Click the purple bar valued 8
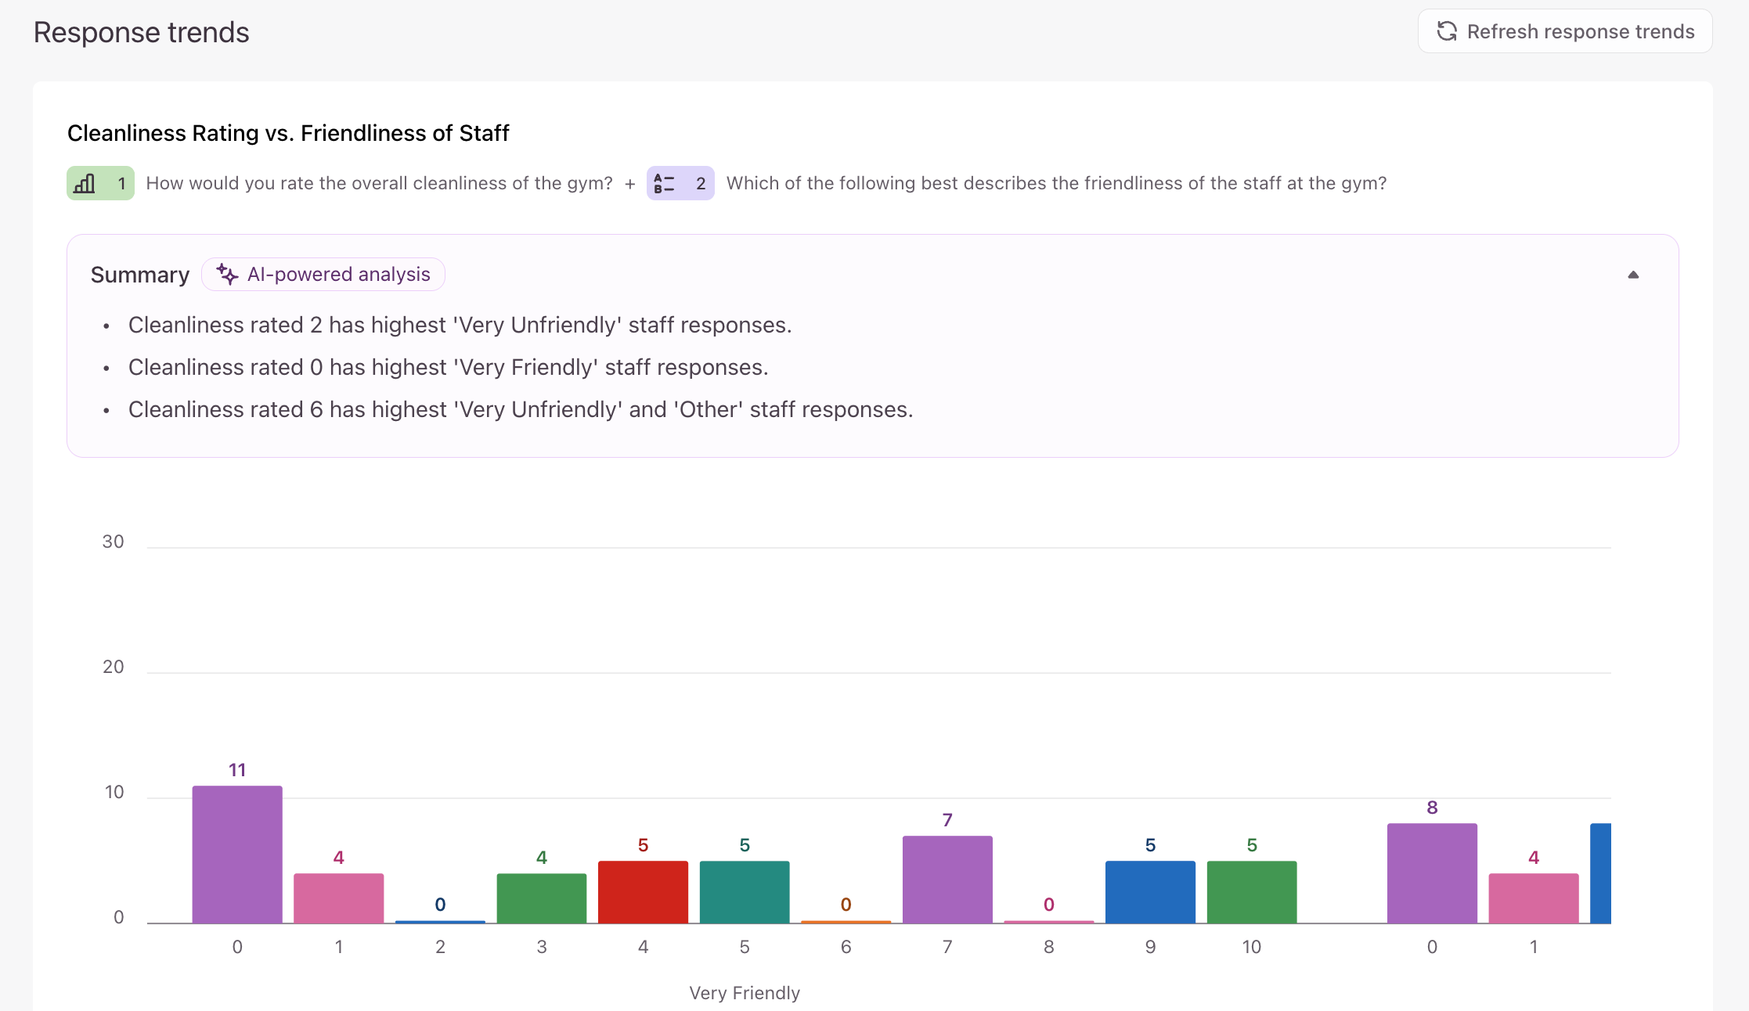 point(1432,873)
